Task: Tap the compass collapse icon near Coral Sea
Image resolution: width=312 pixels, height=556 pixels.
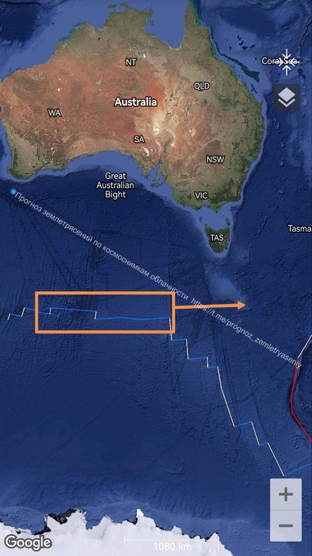Action: 287,61
